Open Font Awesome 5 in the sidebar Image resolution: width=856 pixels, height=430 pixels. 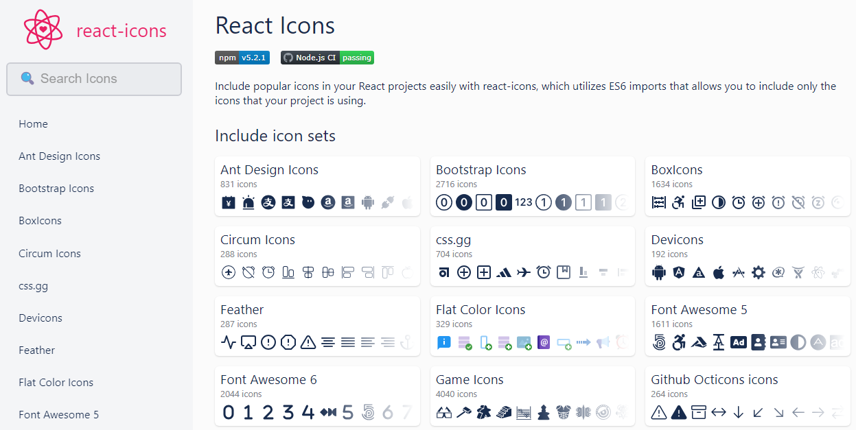coord(59,415)
